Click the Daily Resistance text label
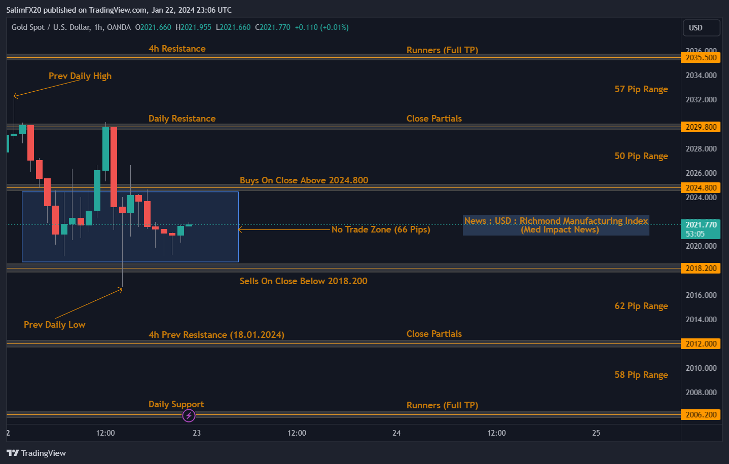The height and width of the screenshot is (464, 729). pyautogui.click(x=181, y=118)
